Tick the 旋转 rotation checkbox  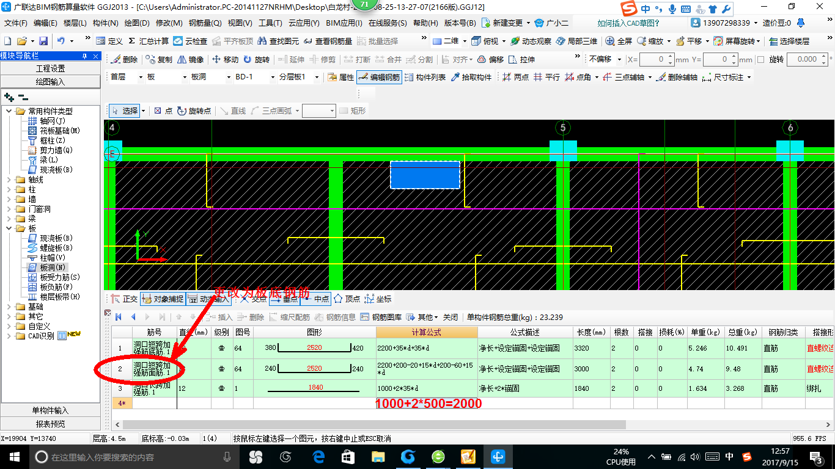point(760,59)
